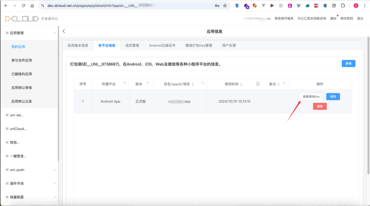Open 对公汇款未到账咨询 link

(312, 19)
